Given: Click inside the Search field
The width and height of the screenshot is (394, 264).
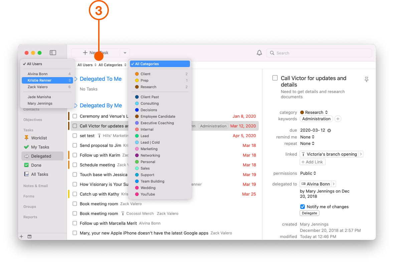Looking at the screenshot, I should (319, 53).
